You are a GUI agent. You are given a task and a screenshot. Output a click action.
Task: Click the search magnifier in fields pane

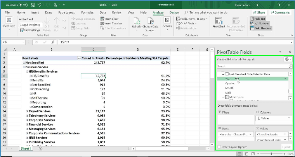point(290,67)
